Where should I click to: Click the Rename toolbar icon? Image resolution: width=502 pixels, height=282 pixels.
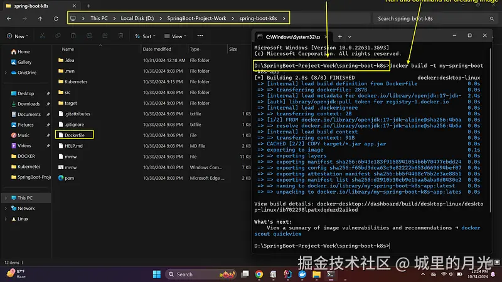coord(89,36)
